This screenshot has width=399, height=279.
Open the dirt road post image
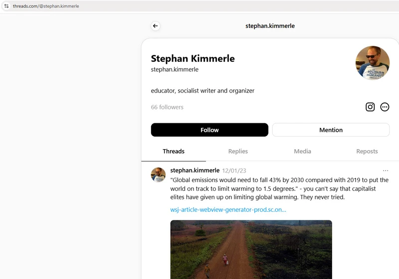[x=251, y=250]
